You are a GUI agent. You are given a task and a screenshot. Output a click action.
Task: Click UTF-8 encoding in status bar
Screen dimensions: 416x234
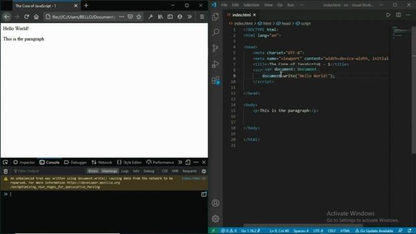318,231
